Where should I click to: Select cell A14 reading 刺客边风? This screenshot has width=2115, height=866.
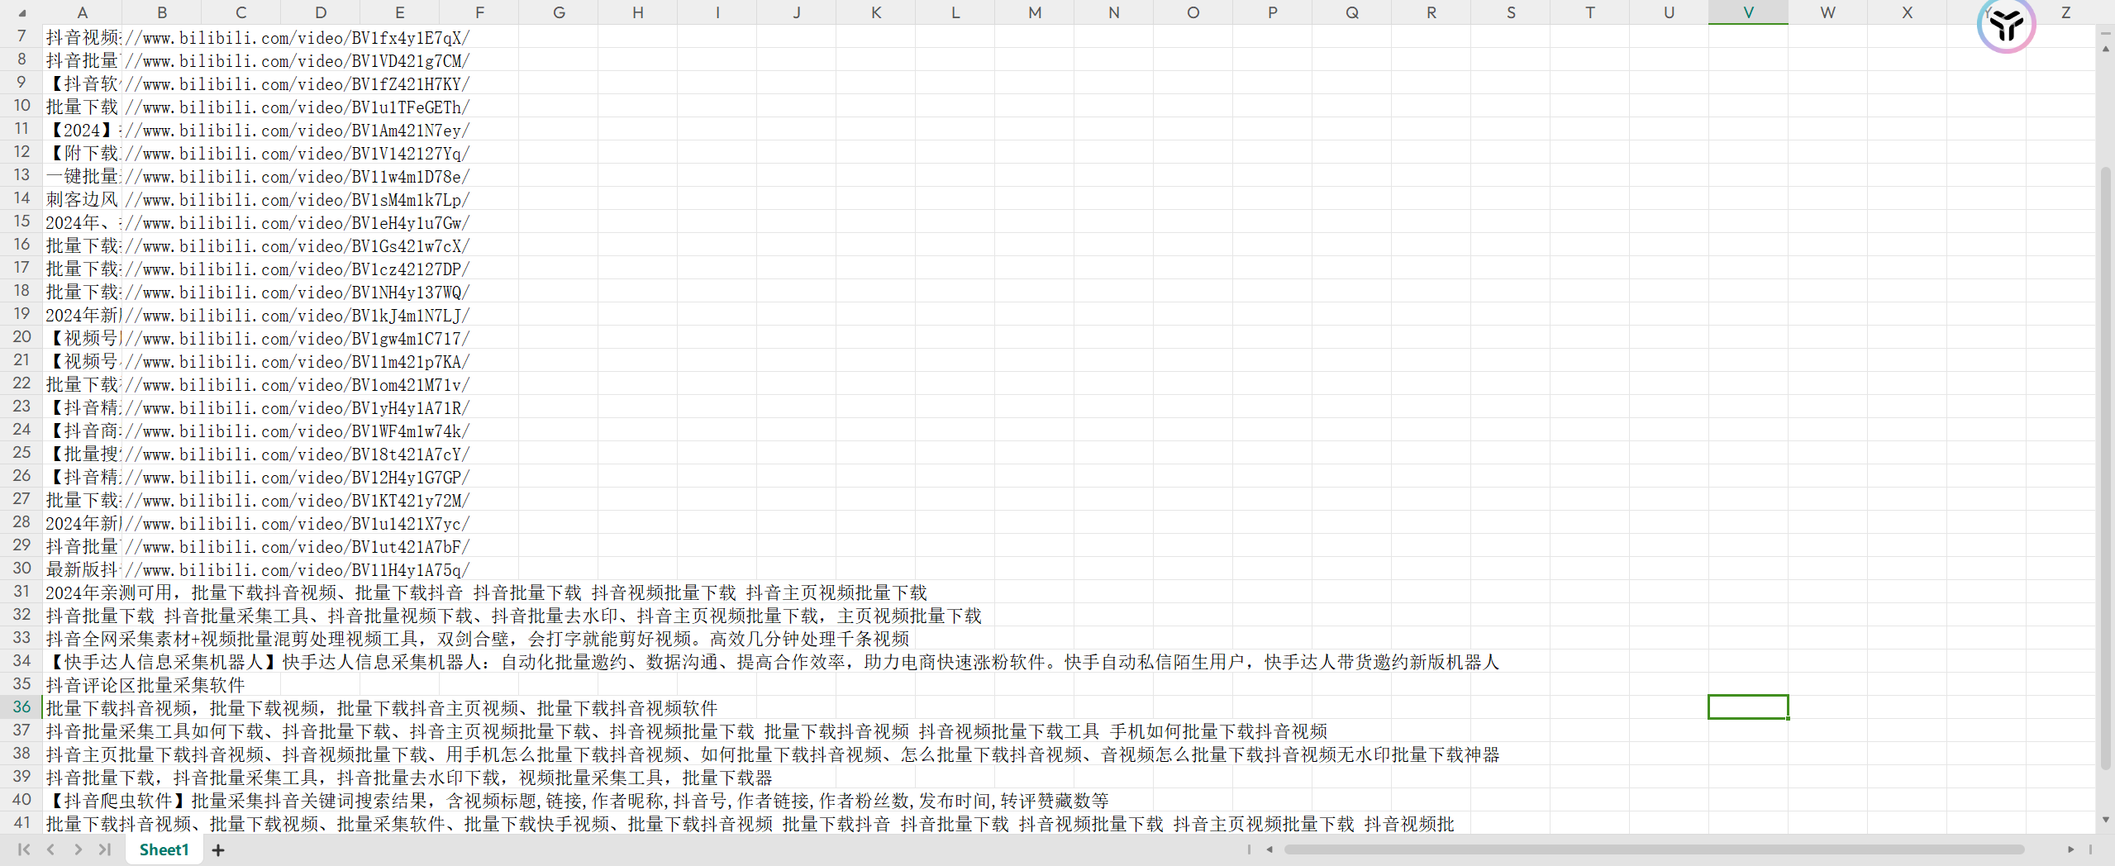point(82,199)
